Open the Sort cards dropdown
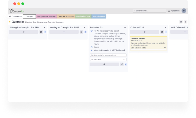The image size is (196, 118). [108, 59]
